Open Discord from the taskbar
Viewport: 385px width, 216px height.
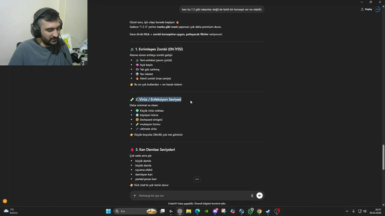coord(215,211)
